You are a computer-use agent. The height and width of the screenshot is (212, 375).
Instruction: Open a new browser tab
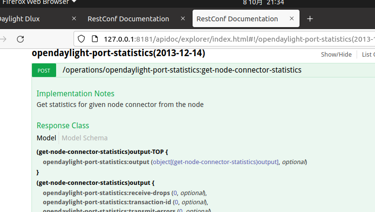pos(310,19)
